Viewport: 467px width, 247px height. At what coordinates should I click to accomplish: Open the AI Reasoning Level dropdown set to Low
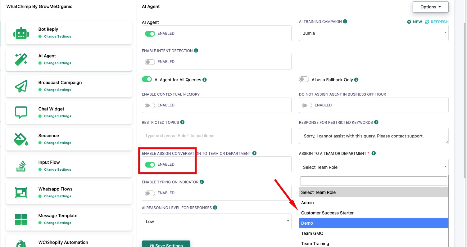point(217,221)
